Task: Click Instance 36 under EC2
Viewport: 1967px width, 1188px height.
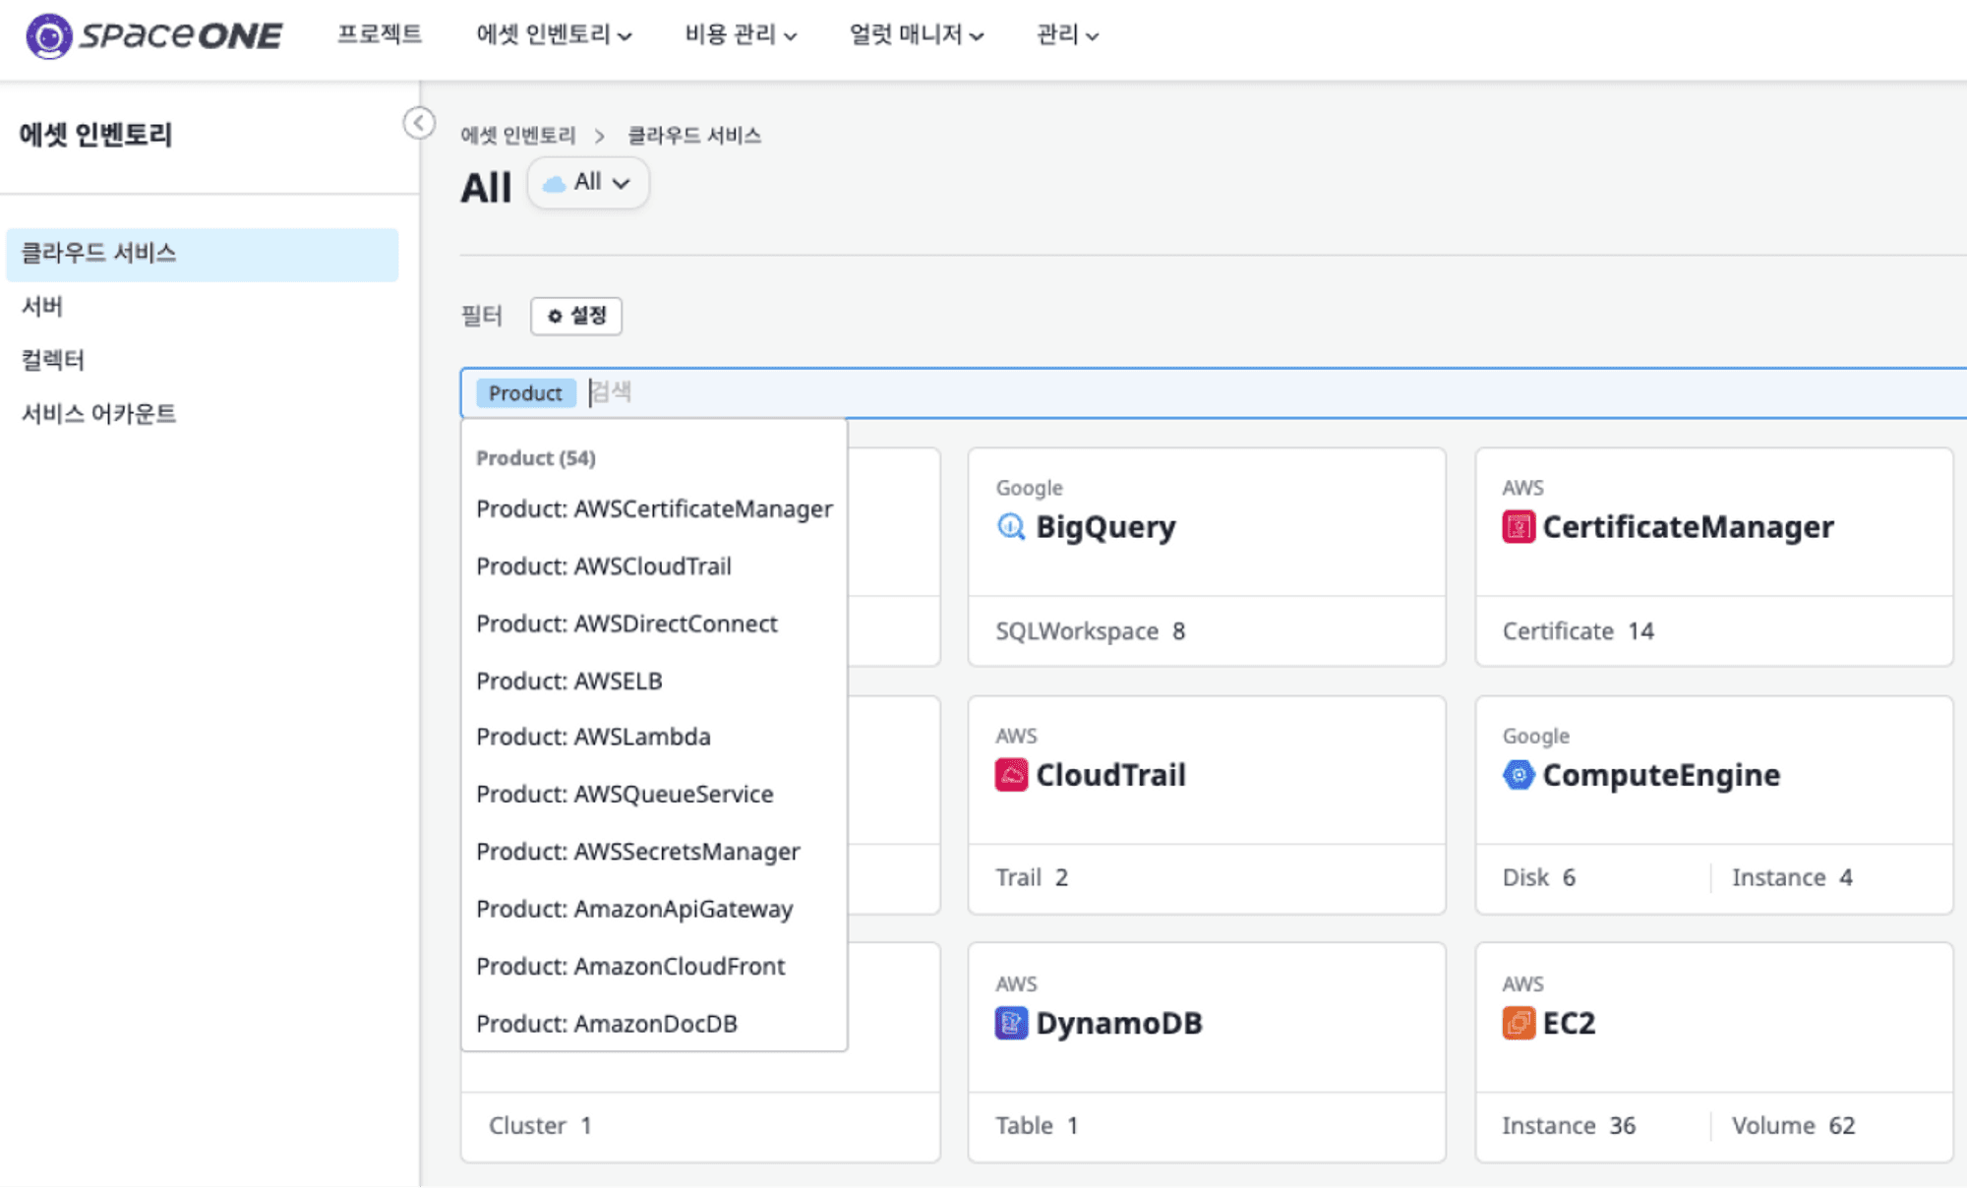Action: pos(1569,1125)
